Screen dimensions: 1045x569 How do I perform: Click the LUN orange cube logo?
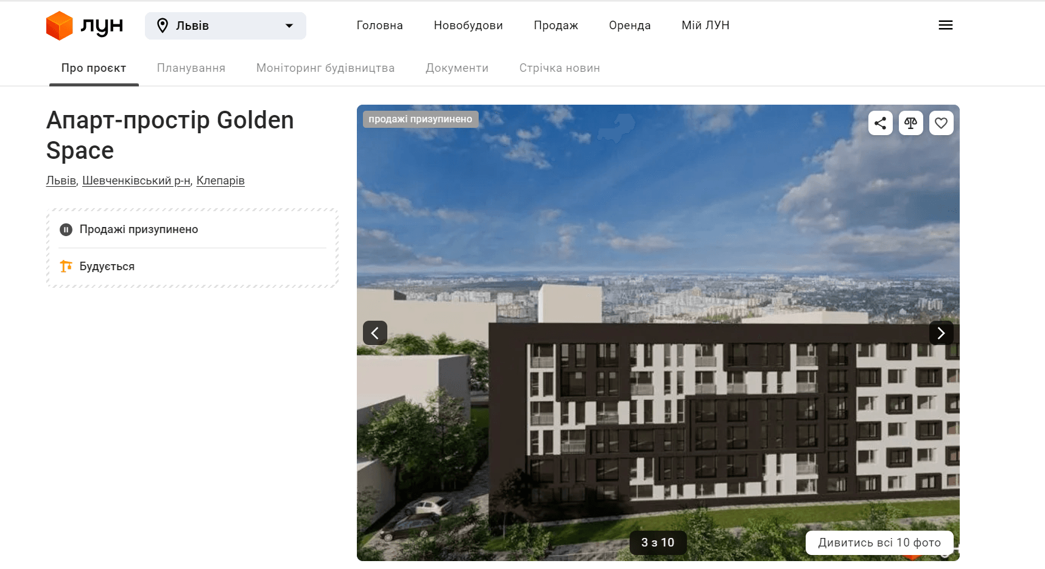tap(60, 26)
